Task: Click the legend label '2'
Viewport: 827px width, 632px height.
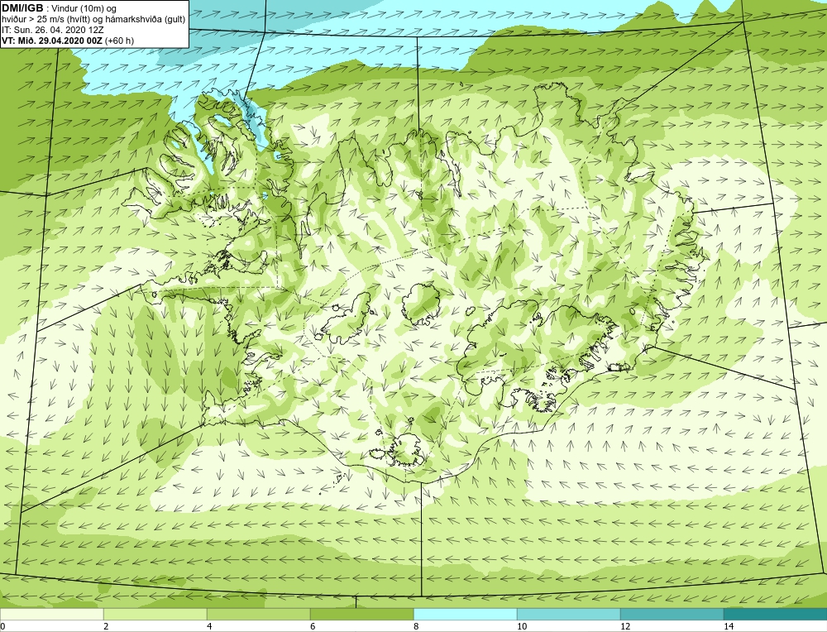Action: click(x=106, y=626)
